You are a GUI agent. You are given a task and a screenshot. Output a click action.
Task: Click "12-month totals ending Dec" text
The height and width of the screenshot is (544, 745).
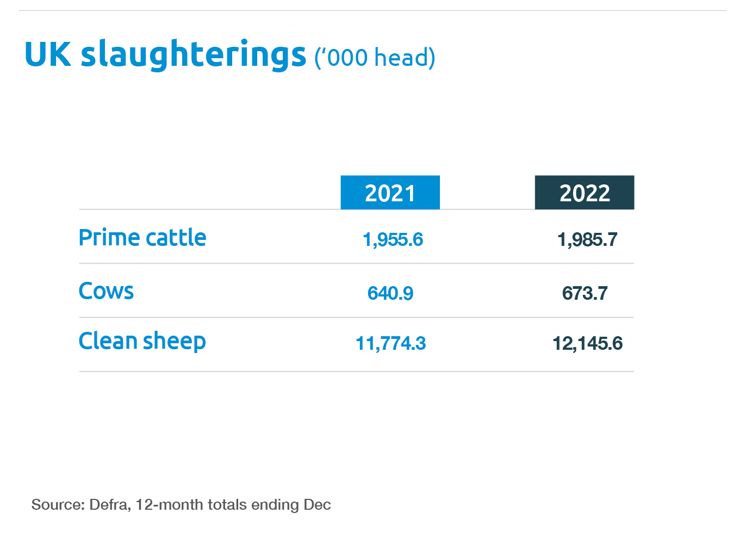[233, 505]
